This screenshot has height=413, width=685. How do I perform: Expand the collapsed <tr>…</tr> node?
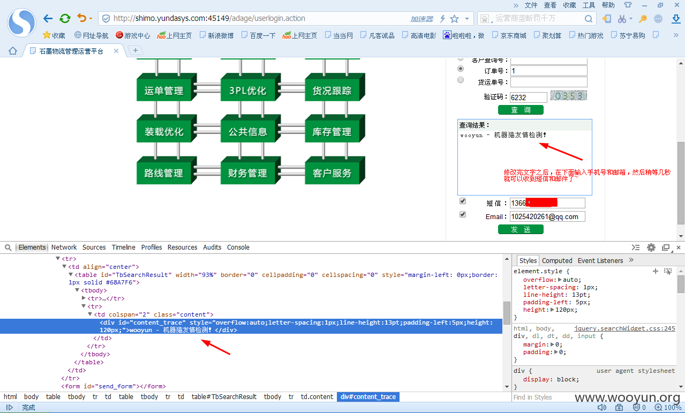click(x=84, y=298)
